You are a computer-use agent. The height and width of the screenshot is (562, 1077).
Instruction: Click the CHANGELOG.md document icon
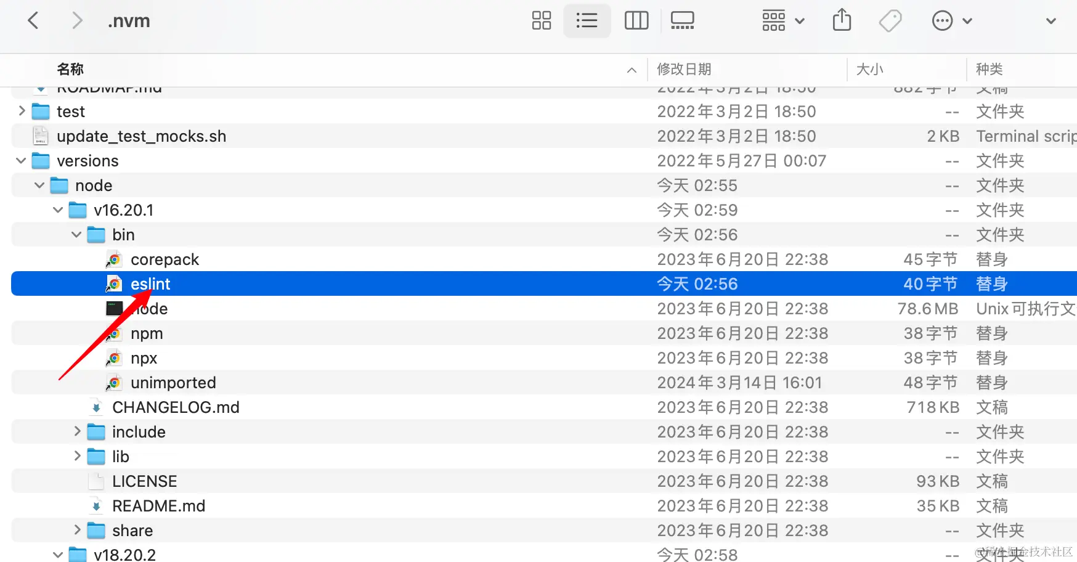coord(96,407)
